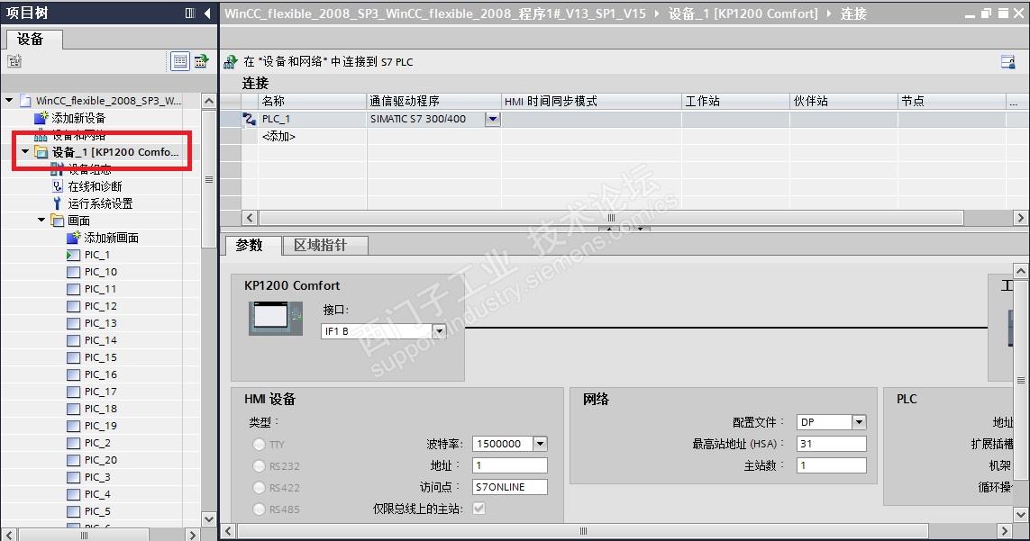1030x541 pixels.
Task: Click the PLC_1 name cell
Action: [x=313, y=119]
